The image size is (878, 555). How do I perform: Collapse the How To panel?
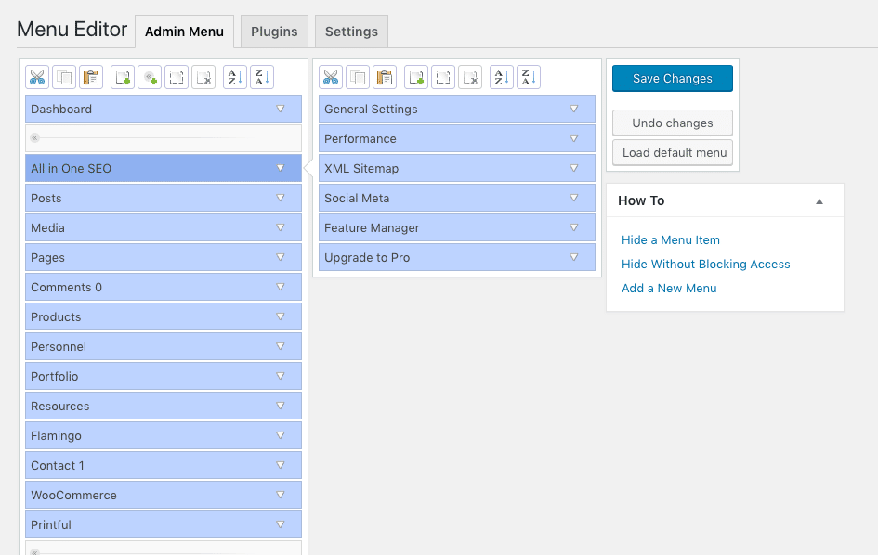click(819, 201)
